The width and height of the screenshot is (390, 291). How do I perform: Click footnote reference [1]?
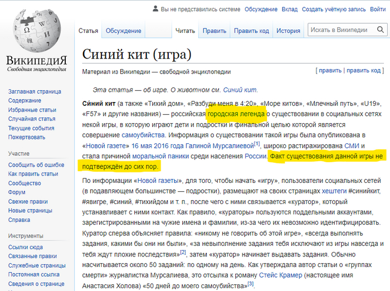[257, 144]
